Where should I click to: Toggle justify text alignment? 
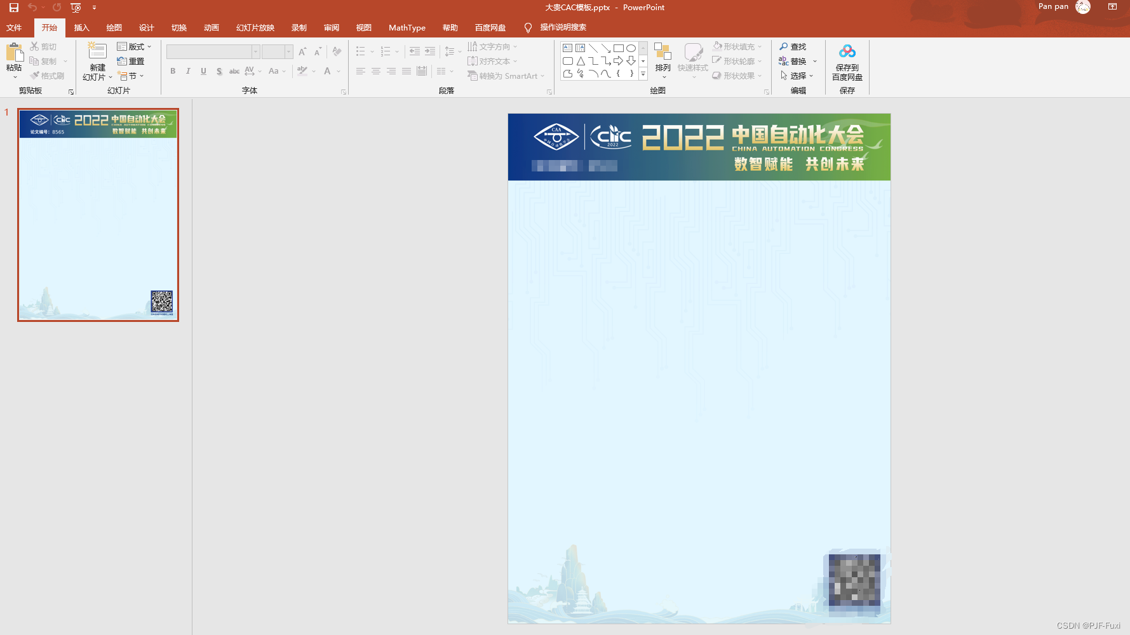point(407,71)
